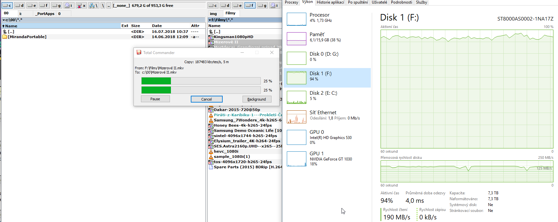Select GPU 0 Intel HD Graphics 530
This screenshot has height=222, width=558.
pyautogui.click(x=327, y=137)
